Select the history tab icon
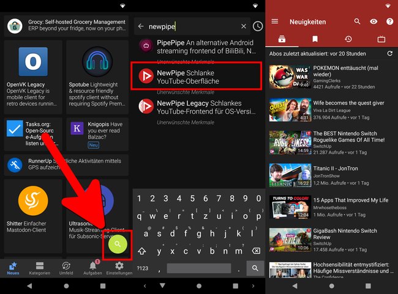Screen dimensions: 398x294 click(x=348, y=39)
